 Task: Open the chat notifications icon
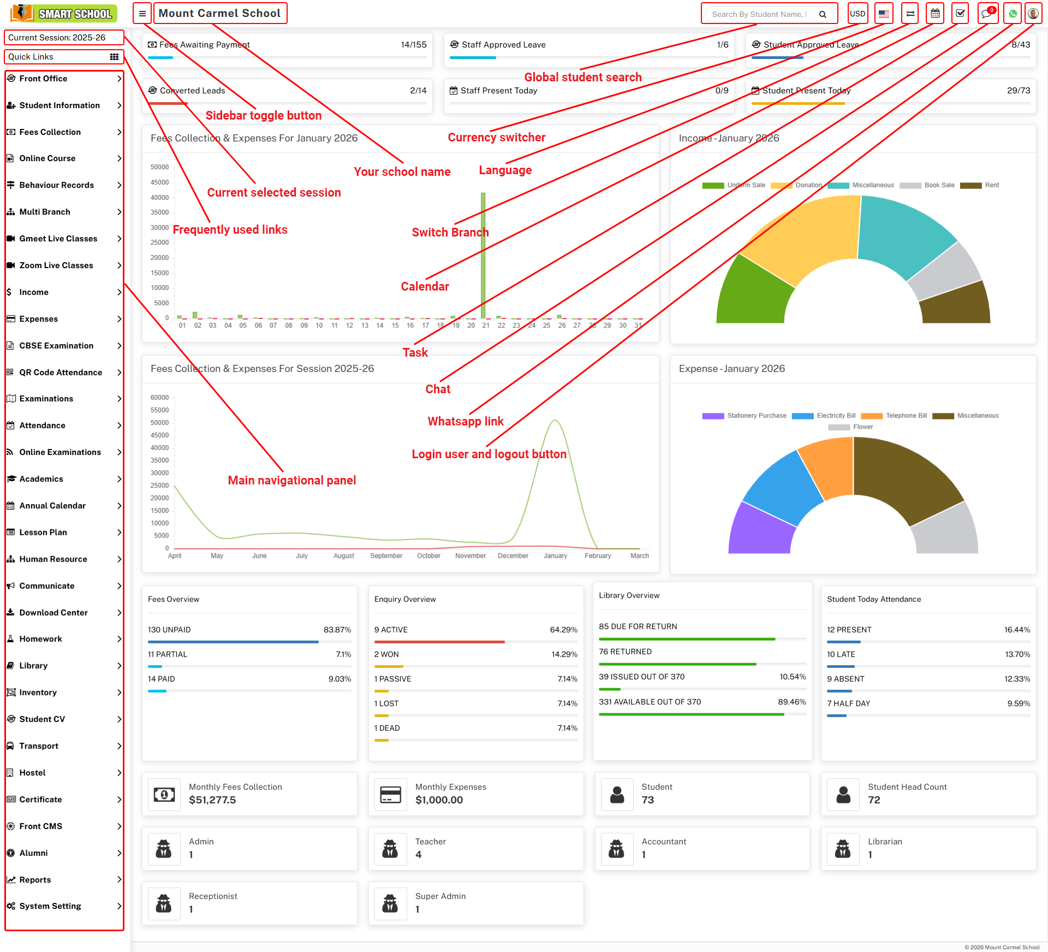pyautogui.click(x=986, y=14)
